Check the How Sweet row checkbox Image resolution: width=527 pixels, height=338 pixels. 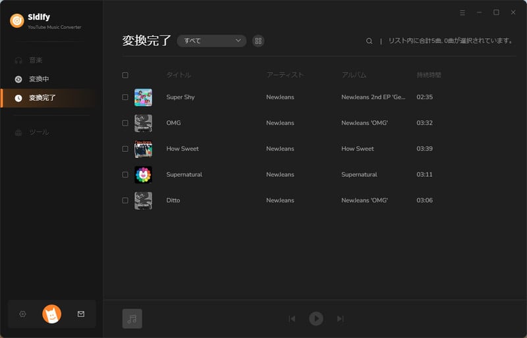tap(125, 149)
